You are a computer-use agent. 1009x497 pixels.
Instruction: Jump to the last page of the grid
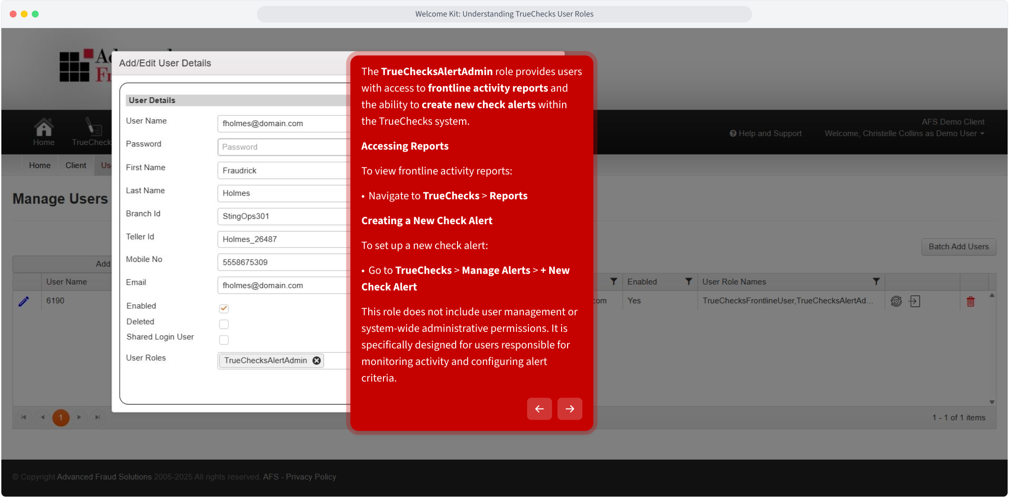click(98, 417)
